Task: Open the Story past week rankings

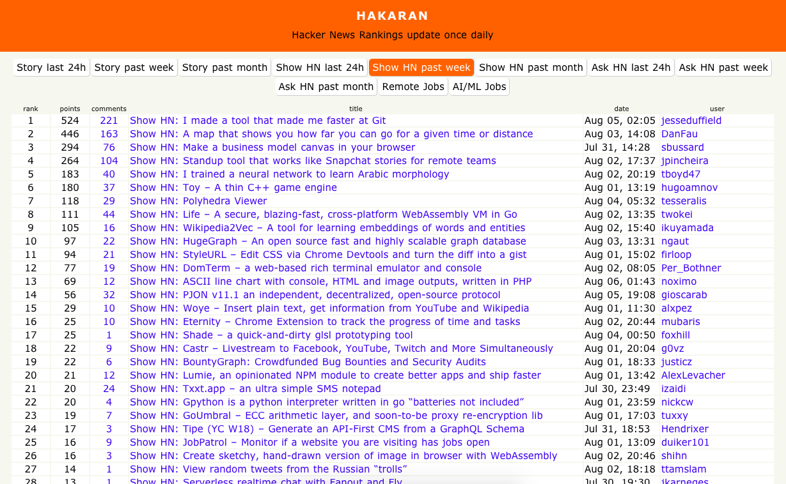Action: click(134, 67)
